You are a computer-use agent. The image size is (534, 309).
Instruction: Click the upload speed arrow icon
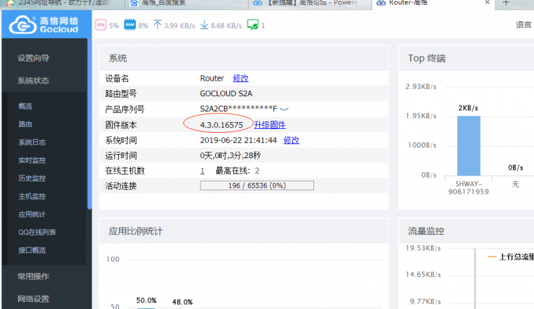click(158, 25)
